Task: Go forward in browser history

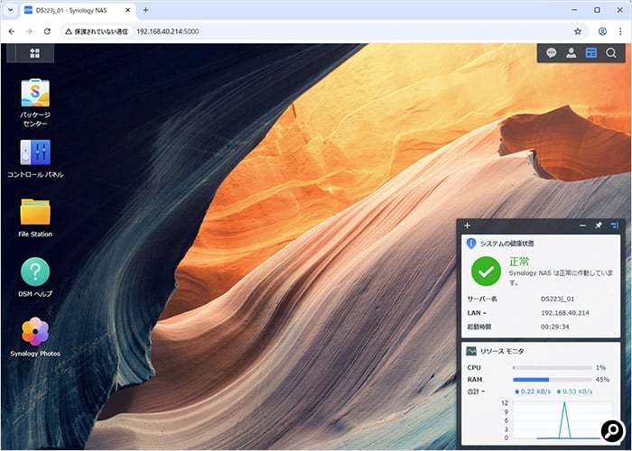Action: coord(29,32)
